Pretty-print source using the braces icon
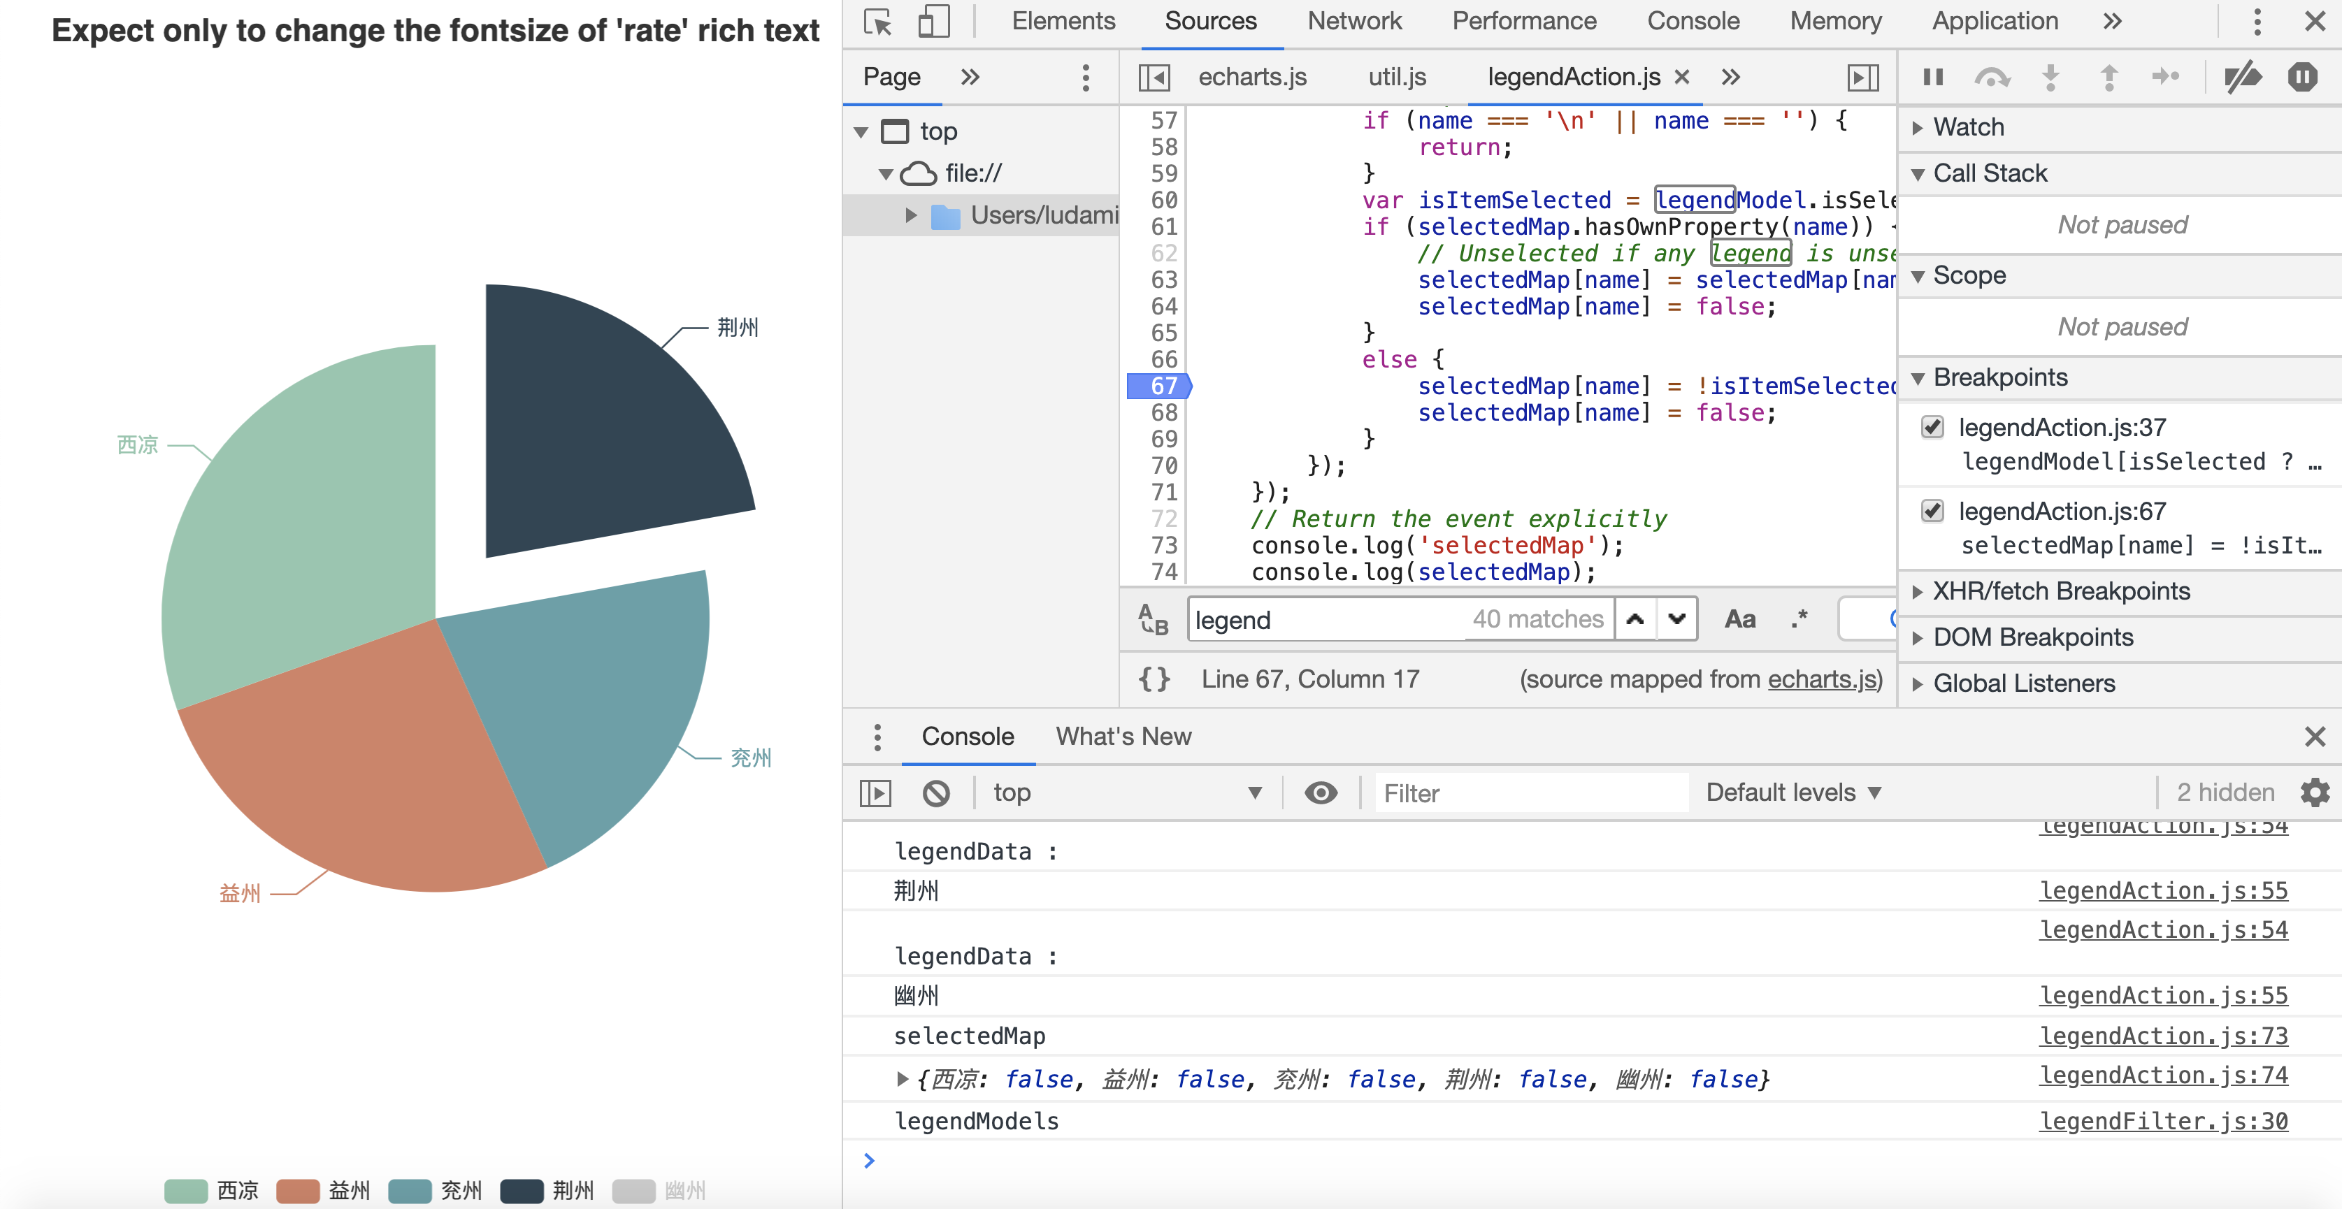The image size is (2342, 1209). click(1154, 678)
